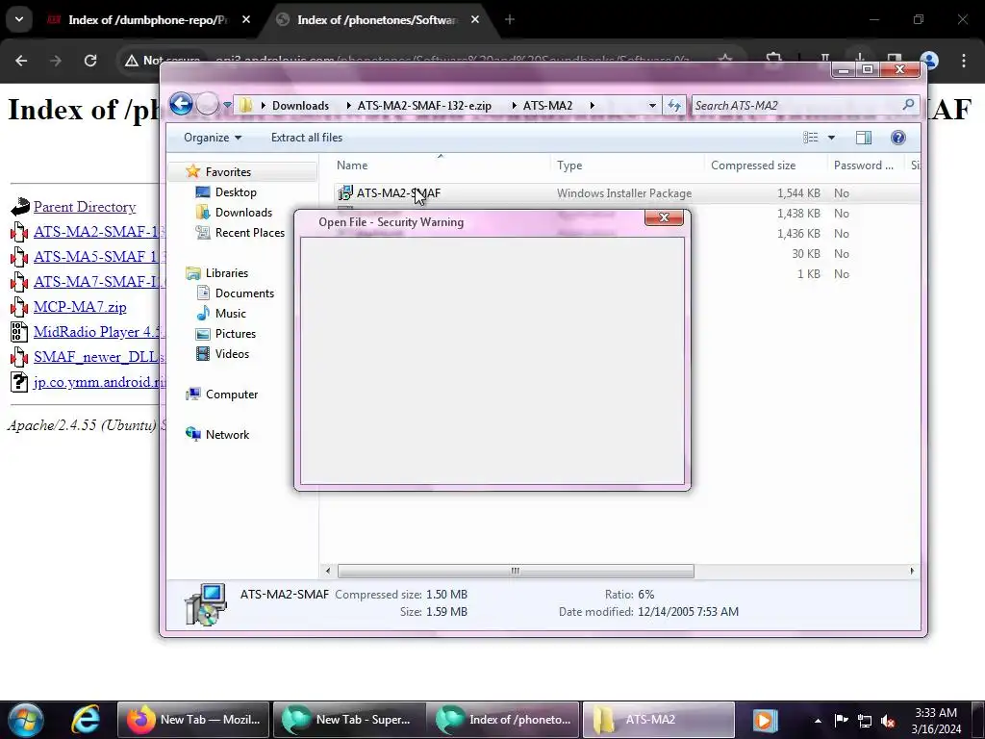
Task: Open the MCP-MA7.zip link
Action: click(x=80, y=307)
